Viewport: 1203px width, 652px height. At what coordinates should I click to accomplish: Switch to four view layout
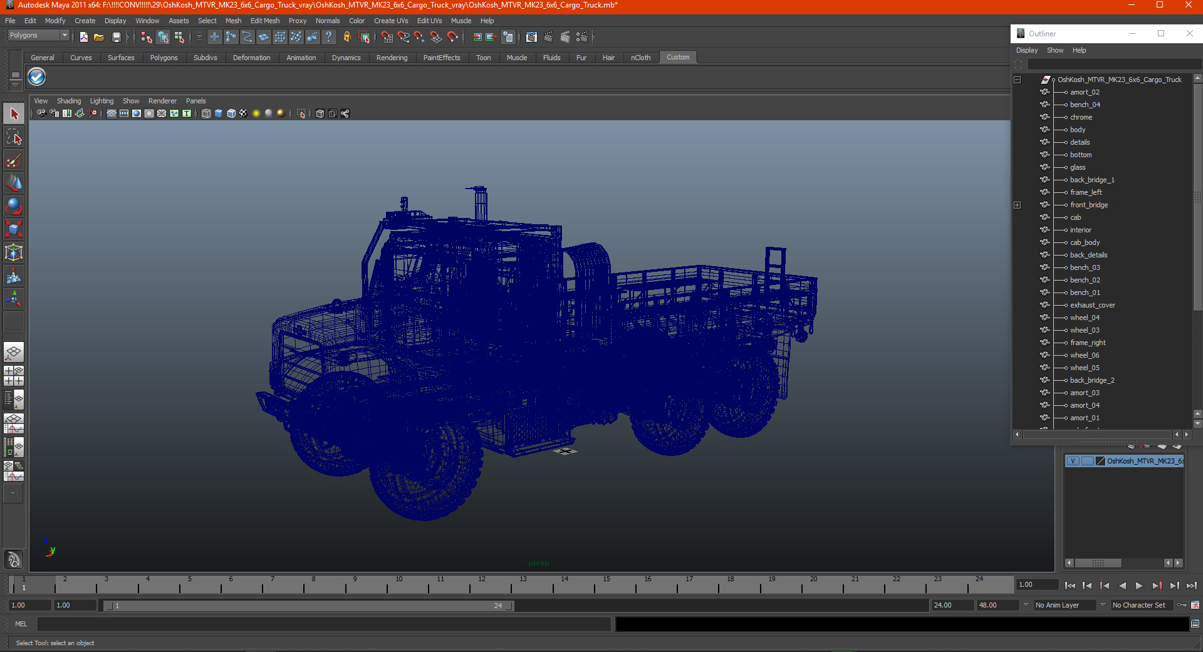click(x=14, y=376)
